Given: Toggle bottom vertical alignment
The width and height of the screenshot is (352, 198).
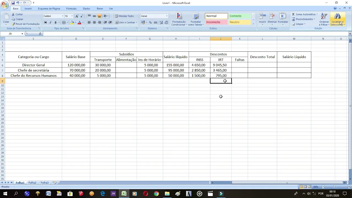Looking at the screenshot, I should [99, 16].
